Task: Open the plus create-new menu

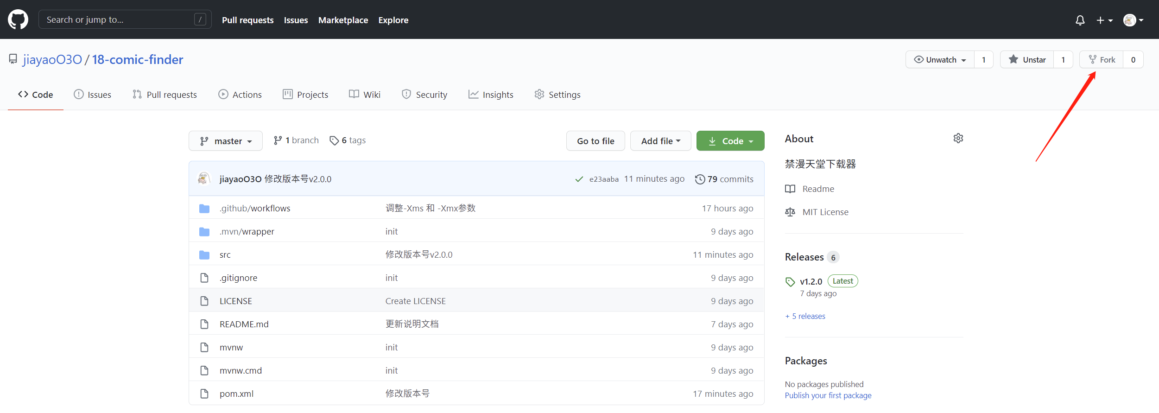Action: (1104, 20)
